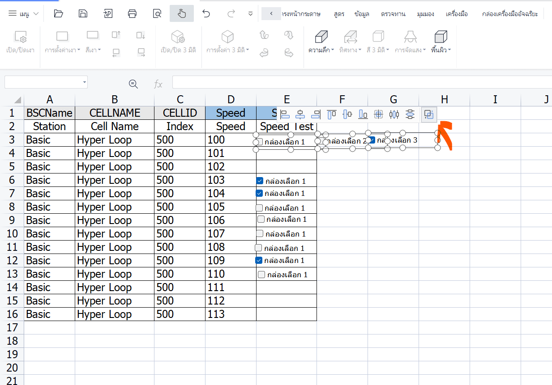Select the Hand/pan tool in quick access toolbar
Viewport: 552px width, 385px height.
point(181,13)
